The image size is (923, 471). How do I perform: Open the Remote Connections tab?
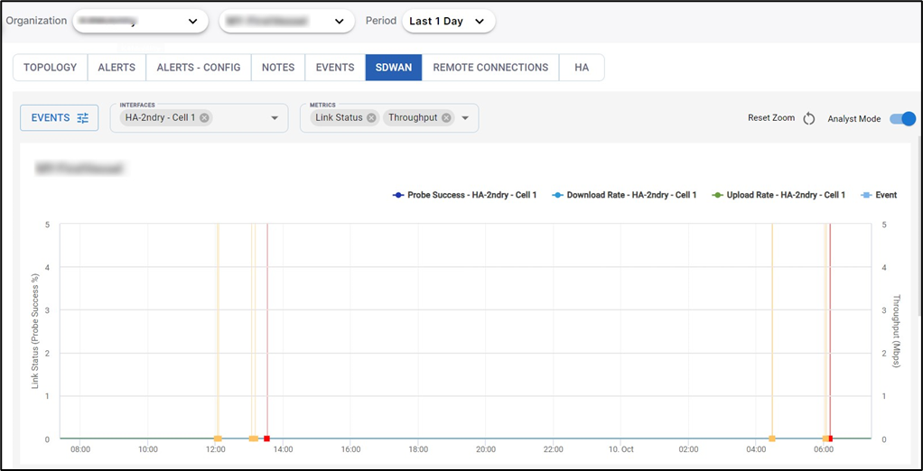[x=490, y=68]
